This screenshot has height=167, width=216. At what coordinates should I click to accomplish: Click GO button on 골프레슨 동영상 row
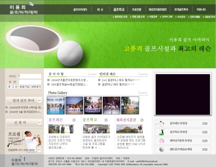coord(205,124)
